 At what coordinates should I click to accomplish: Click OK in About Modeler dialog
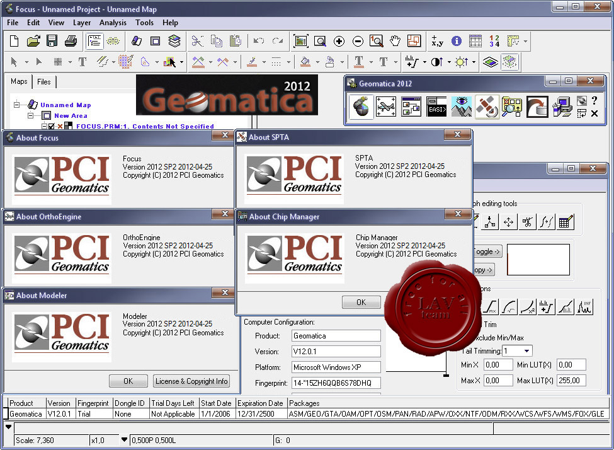pyautogui.click(x=128, y=381)
